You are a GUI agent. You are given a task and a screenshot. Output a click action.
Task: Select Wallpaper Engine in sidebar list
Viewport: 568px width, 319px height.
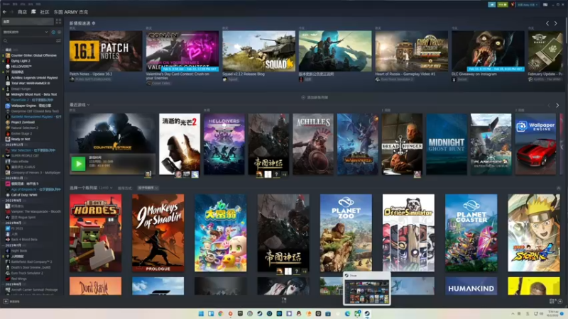[x=32, y=106]
